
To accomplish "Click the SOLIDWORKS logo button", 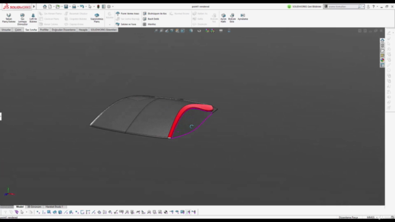I will (17, 7).
